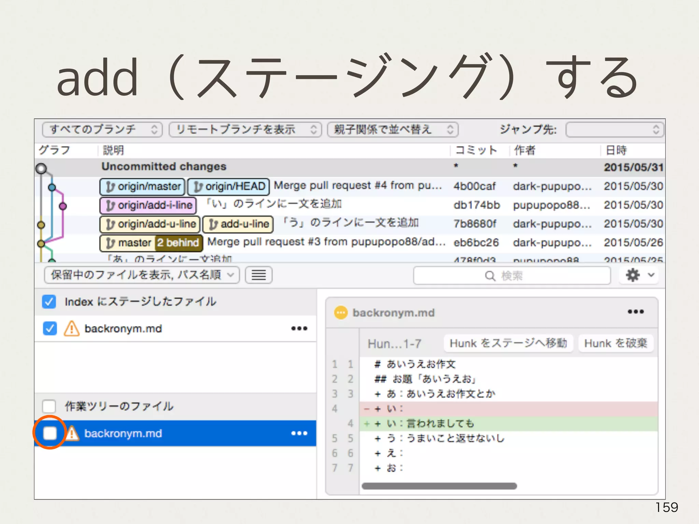699x524 pixels.
Task: Click Hunk をステージへ移動 button
Action: (508, 343)
